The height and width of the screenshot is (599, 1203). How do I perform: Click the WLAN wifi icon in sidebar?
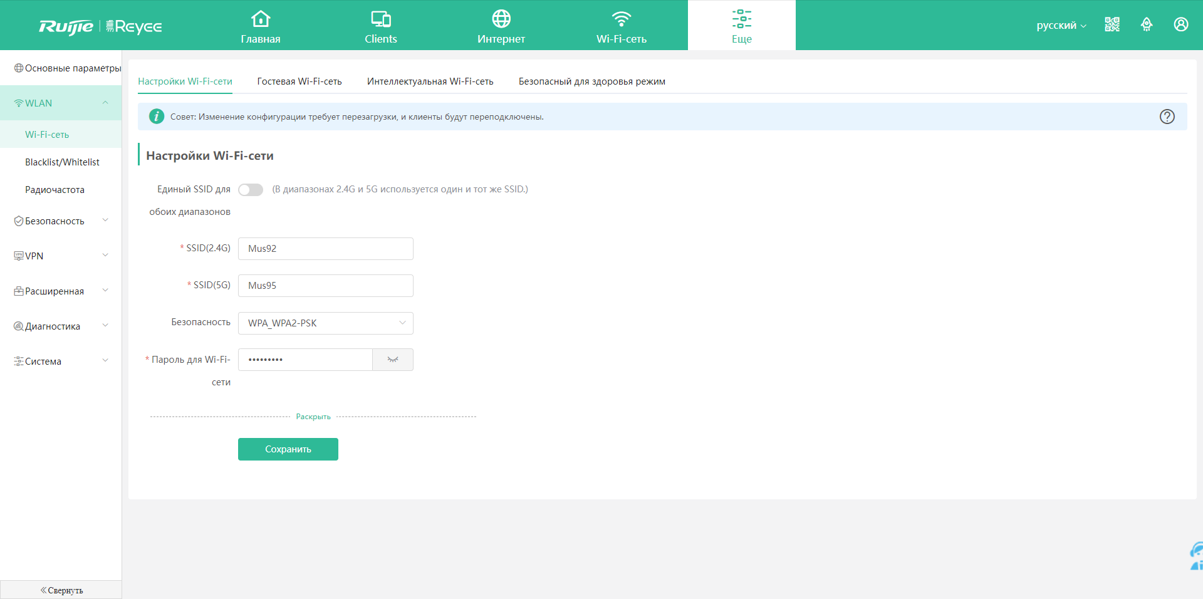tap(19, 103)
